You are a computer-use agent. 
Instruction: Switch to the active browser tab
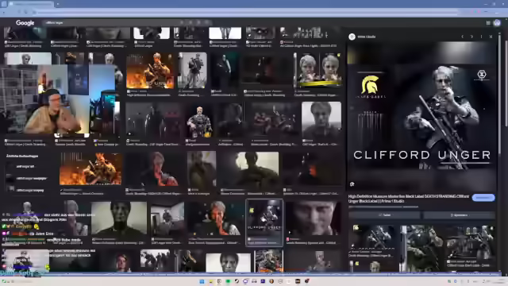(31, 4)
